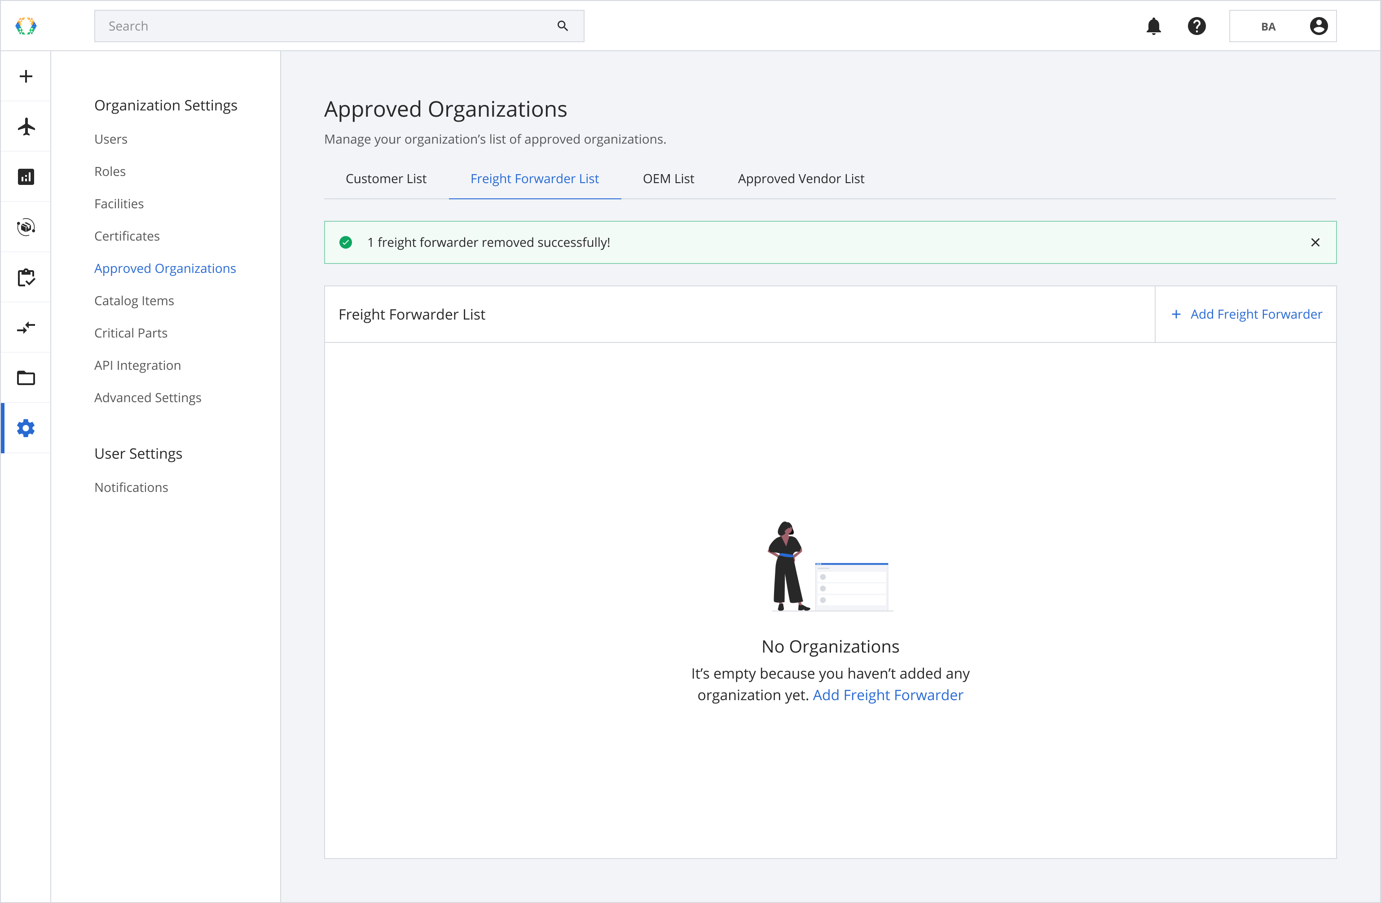Focus the Search input field
This screenshot has height=903, width=1381.
[339, 26]
